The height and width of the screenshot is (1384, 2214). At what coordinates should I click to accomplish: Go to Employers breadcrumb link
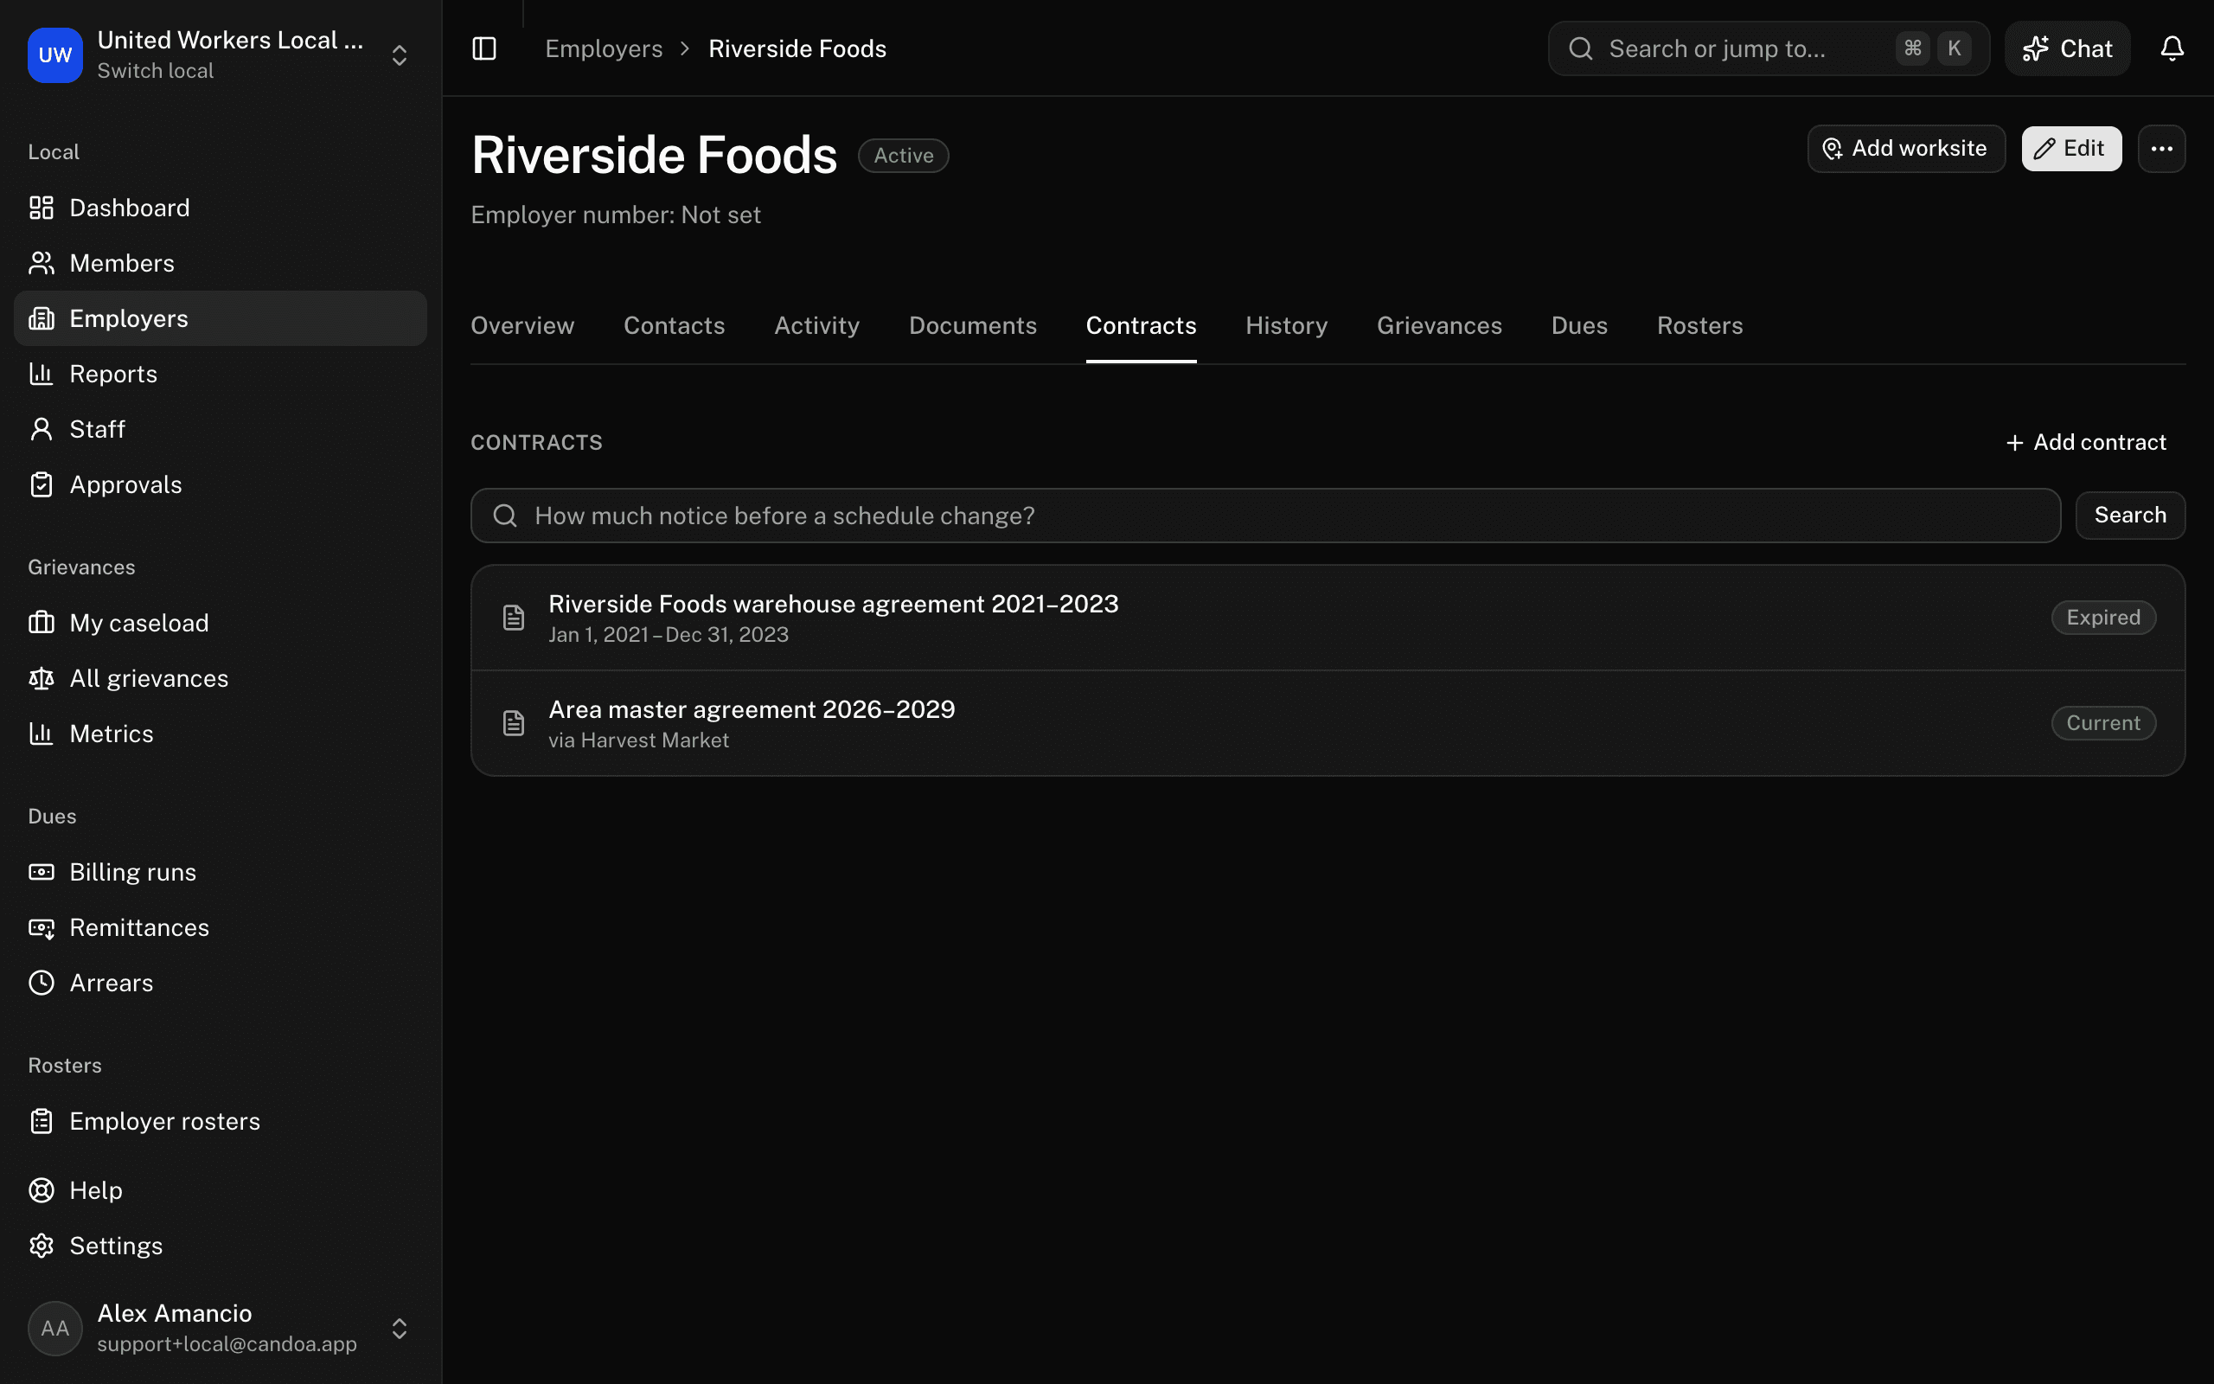(604, 48)
